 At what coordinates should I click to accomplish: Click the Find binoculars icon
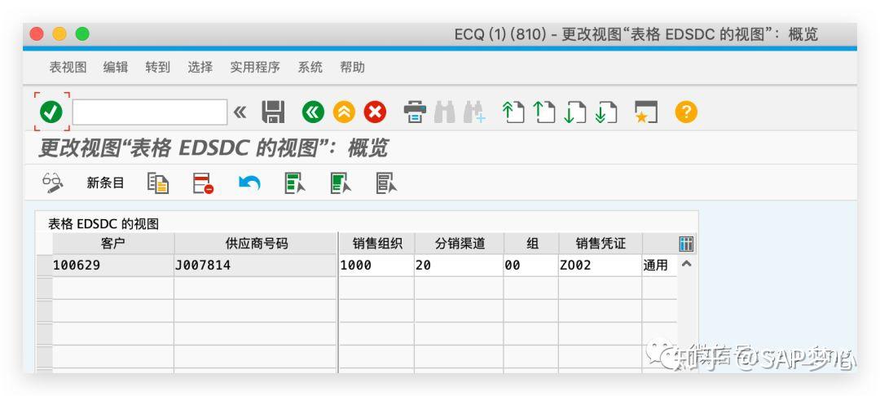445,112
